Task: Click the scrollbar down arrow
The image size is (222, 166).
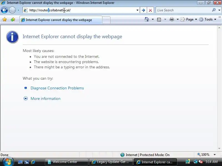Action: [219, 149]
